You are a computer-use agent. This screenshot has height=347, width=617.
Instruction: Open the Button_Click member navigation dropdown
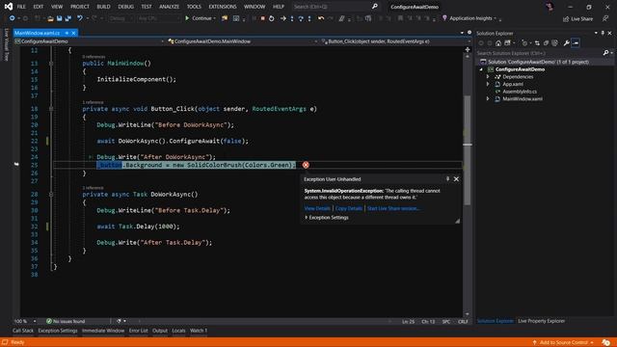396,41
